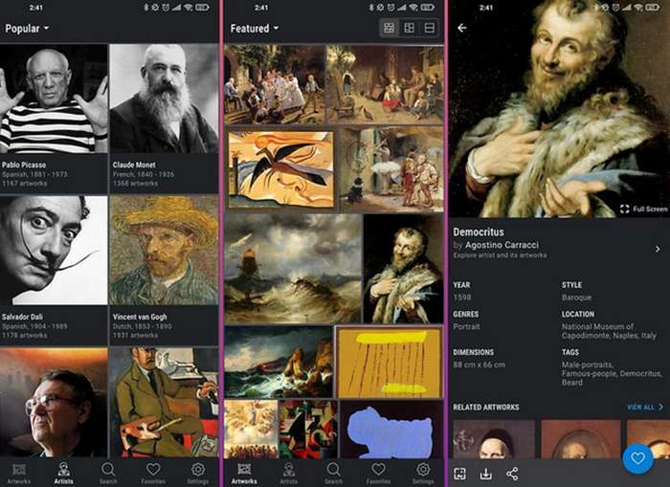670x487 pixels.
Task: Open blue abstract shape painting
Action: [x=391, y=430]
